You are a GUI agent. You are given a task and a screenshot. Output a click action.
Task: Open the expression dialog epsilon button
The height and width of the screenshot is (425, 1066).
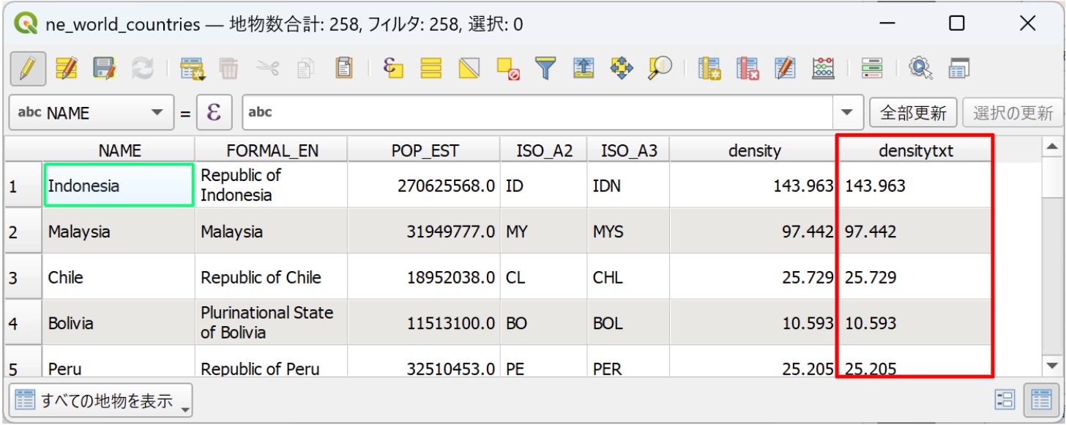[x=214, y=113]
